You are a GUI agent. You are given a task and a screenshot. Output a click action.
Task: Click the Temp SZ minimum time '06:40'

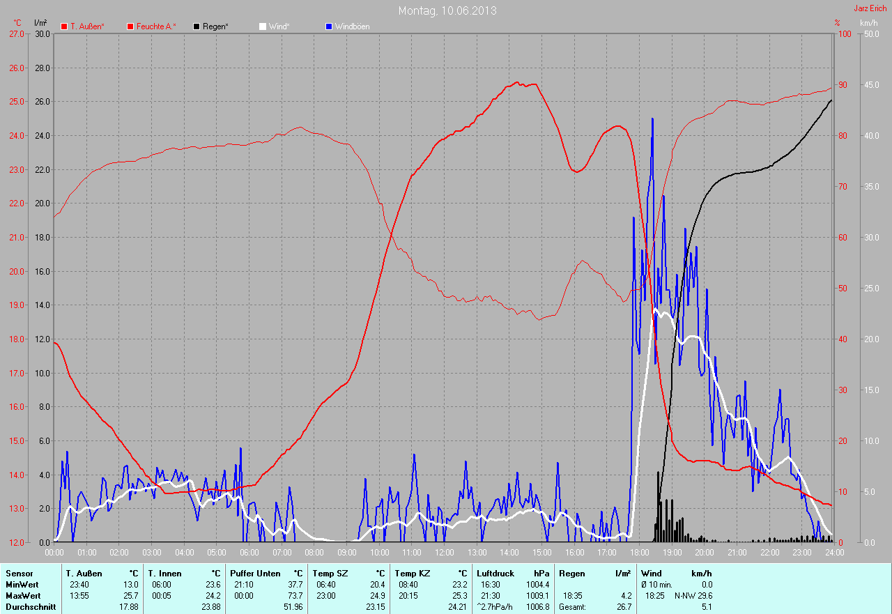(326, 585)
